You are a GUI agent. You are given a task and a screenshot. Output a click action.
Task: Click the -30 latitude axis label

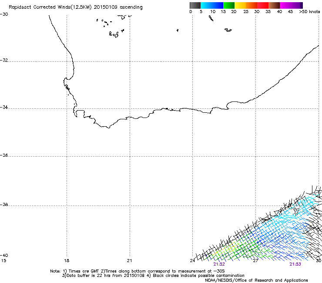tap(4, 14)
